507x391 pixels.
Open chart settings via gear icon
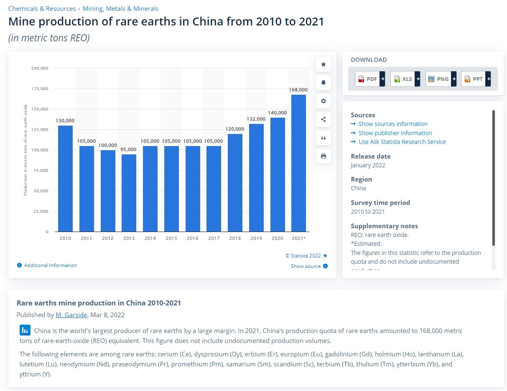(323, 101)
